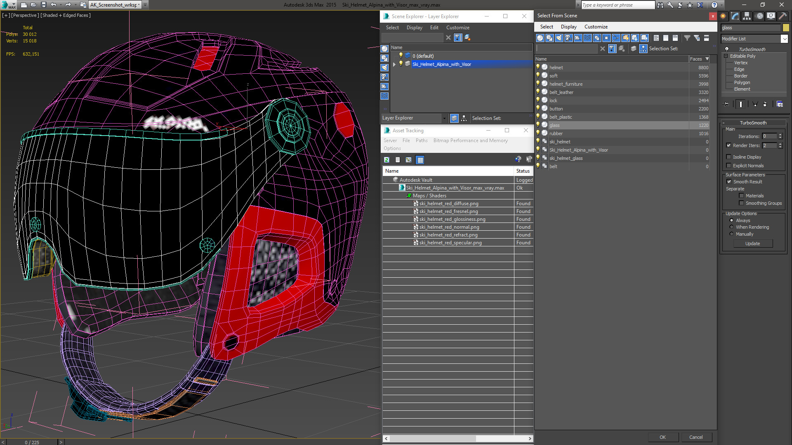Viewport: 792px width, 445px height.
Task: Toggle the Display Lights filter icon
Action: [x=559, y=38]
